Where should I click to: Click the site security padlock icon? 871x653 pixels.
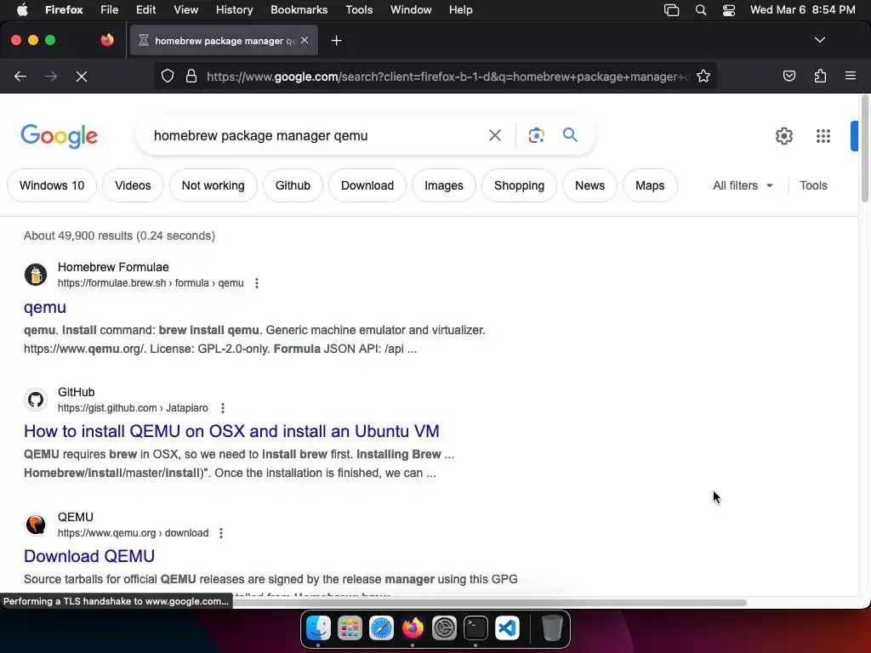click(191, 76)
